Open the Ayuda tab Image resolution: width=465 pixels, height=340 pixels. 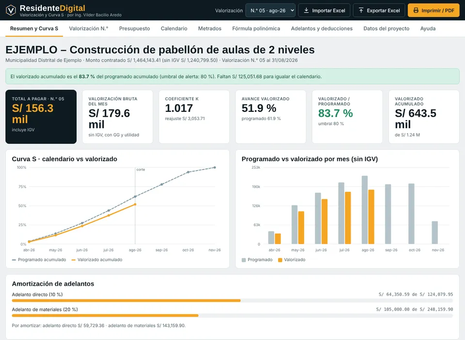(x=428, y=29)
